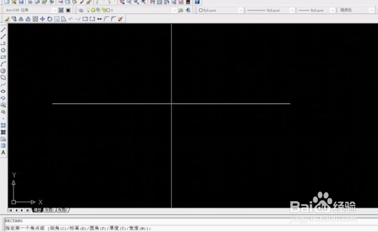The width and height of the screenshot is (378, 232).
Task: Select the Ellipse Arc tool
Action: 3,98
